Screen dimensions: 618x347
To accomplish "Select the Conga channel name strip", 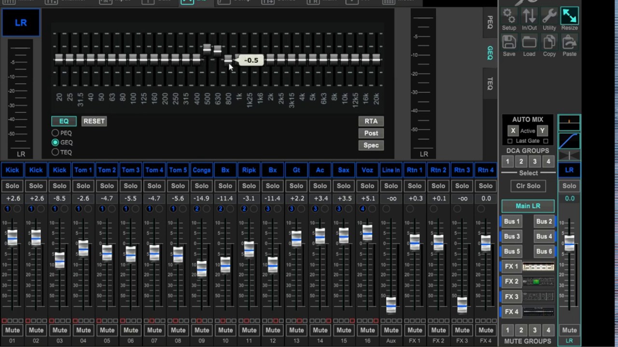I will [202, 170].
